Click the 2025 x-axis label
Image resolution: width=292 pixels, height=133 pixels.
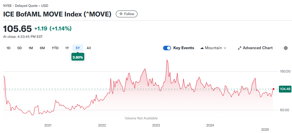point(265,129)
